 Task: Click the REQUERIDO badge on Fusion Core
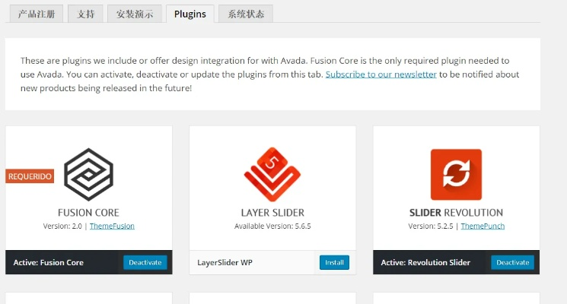tap(30, 176)
